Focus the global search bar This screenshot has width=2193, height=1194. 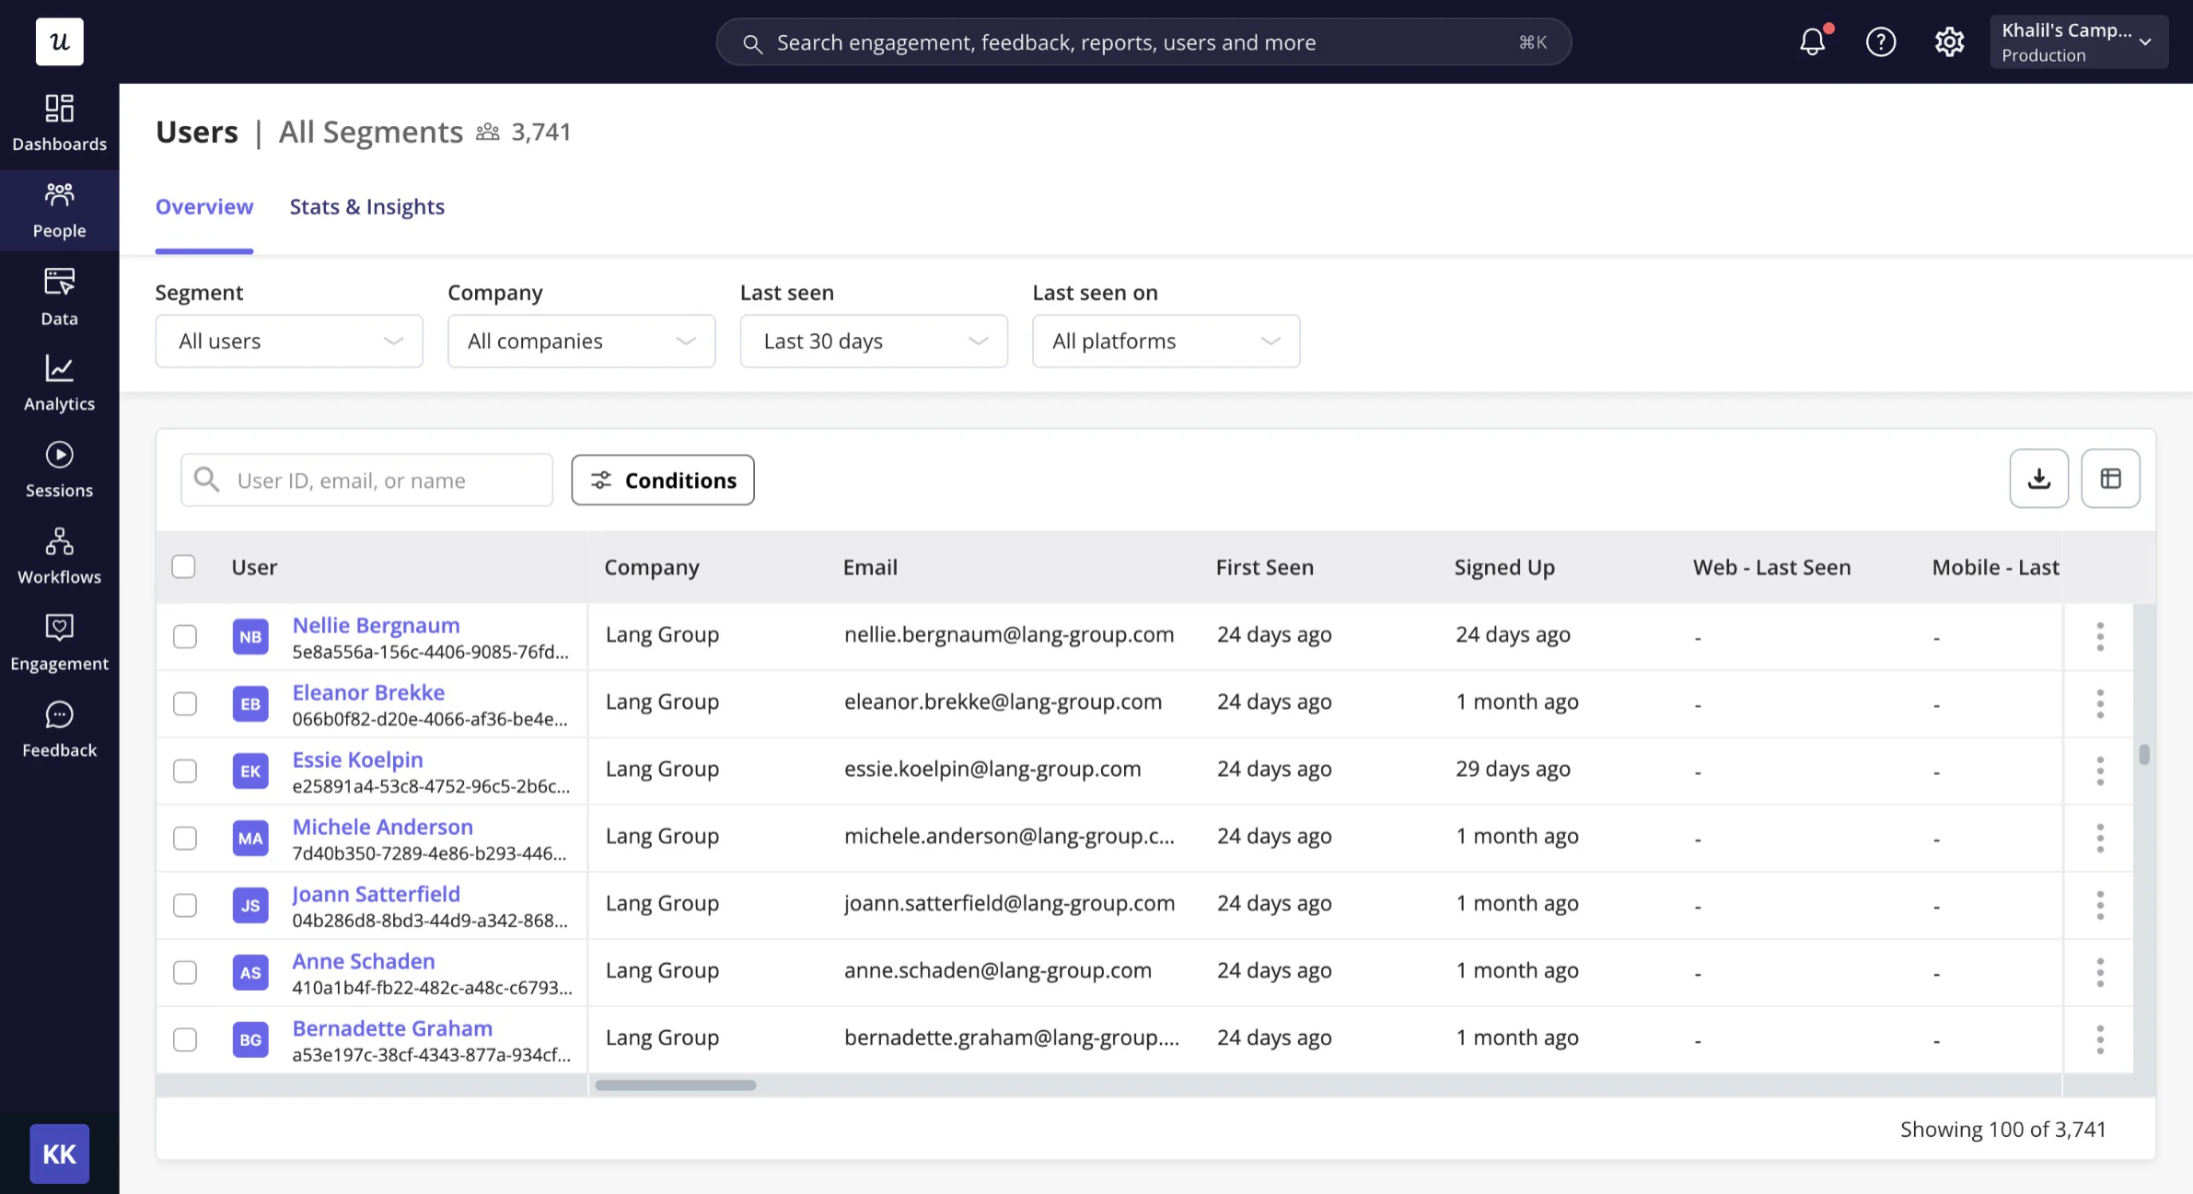(x=1143, y=41)
